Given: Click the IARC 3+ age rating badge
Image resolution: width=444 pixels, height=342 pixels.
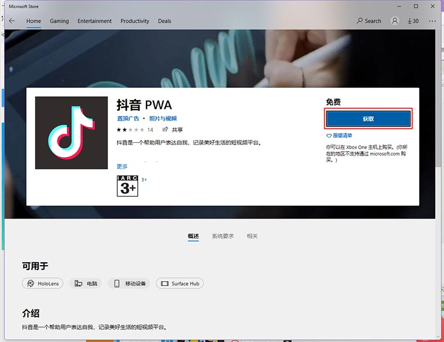Looking at the screenshot, I should (127, 185).
